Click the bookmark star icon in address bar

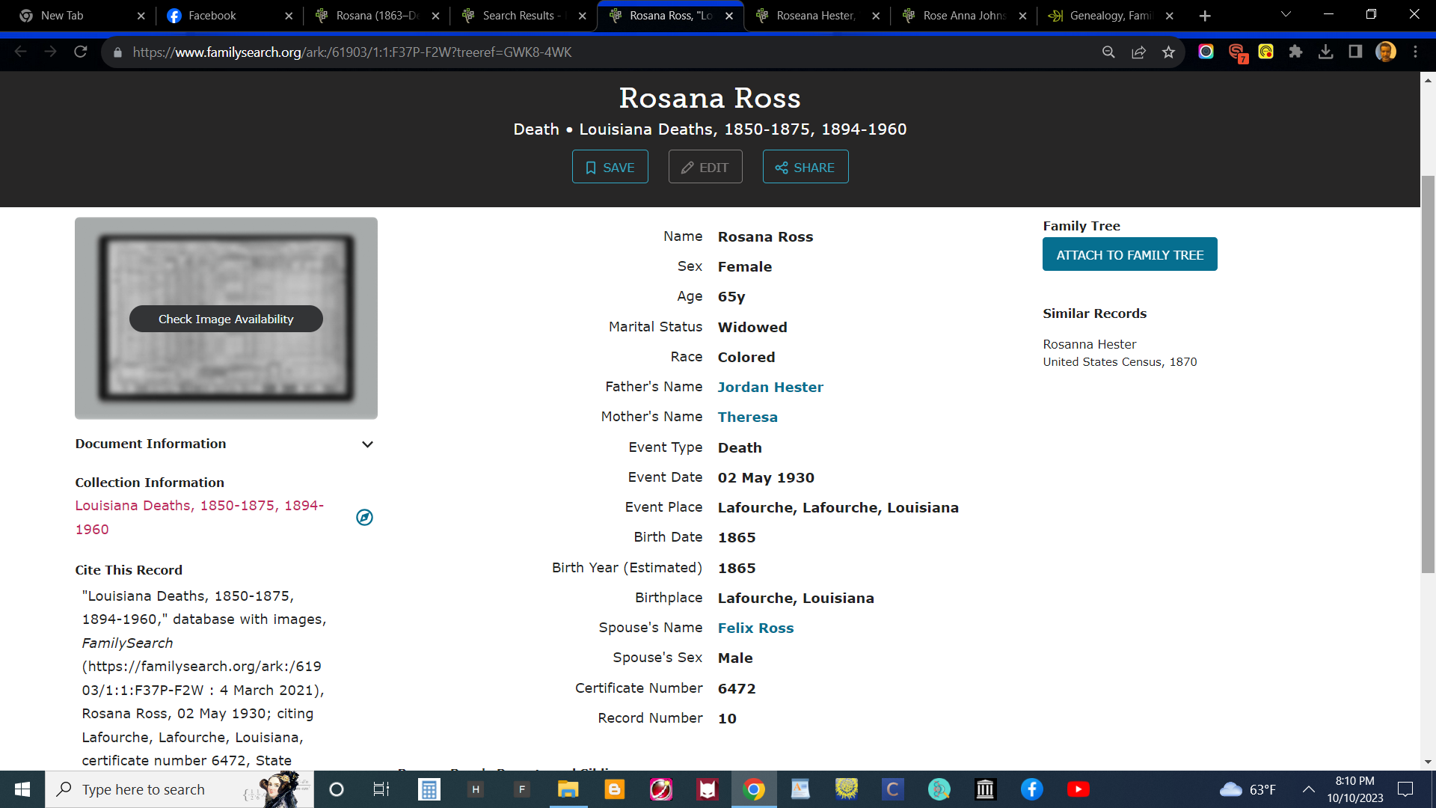click(1168, 52)
